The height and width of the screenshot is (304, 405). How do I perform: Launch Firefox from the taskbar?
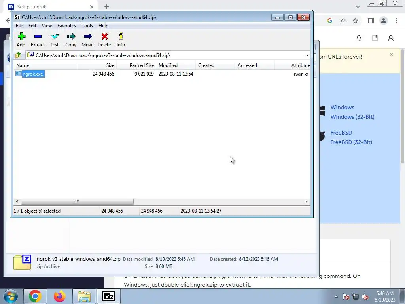(x=60, y=296)
